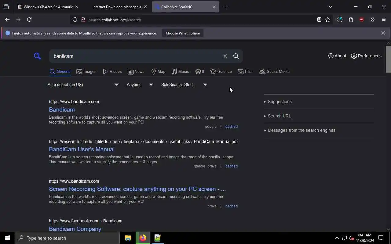The height and width of the screenshot is (244, 391).
Task: Switch to the It category tab
Action: point(200,72)
